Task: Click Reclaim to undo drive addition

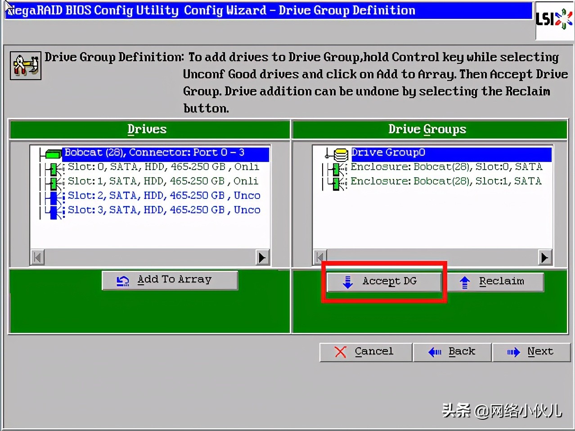Action: (x=495, y=282)
